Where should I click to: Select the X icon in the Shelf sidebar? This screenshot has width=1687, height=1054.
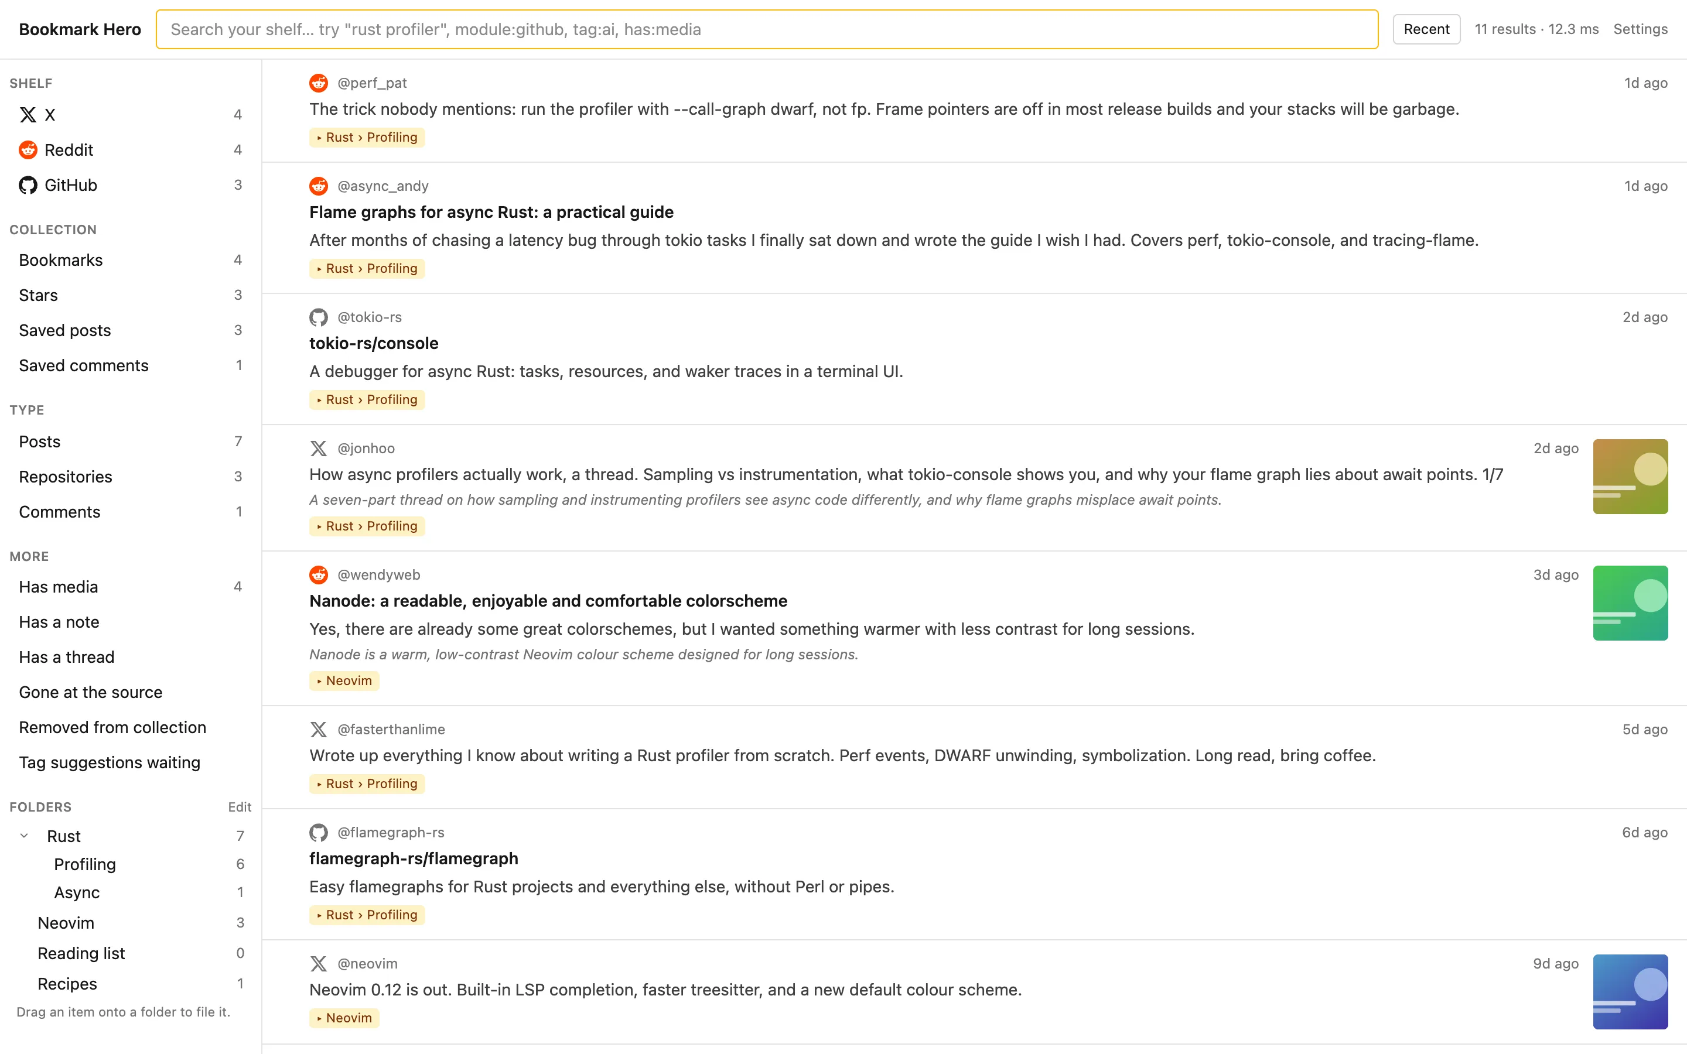coord(28,114)
